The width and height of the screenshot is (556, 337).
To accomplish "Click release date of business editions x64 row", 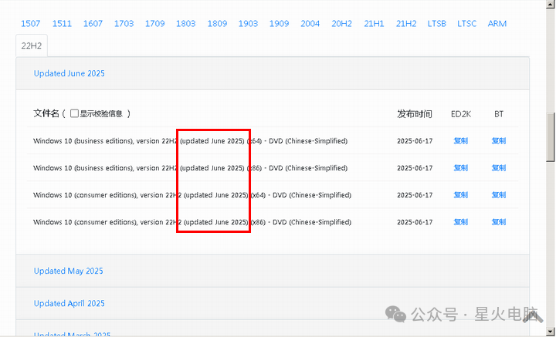I will click(x=415, y=141).
